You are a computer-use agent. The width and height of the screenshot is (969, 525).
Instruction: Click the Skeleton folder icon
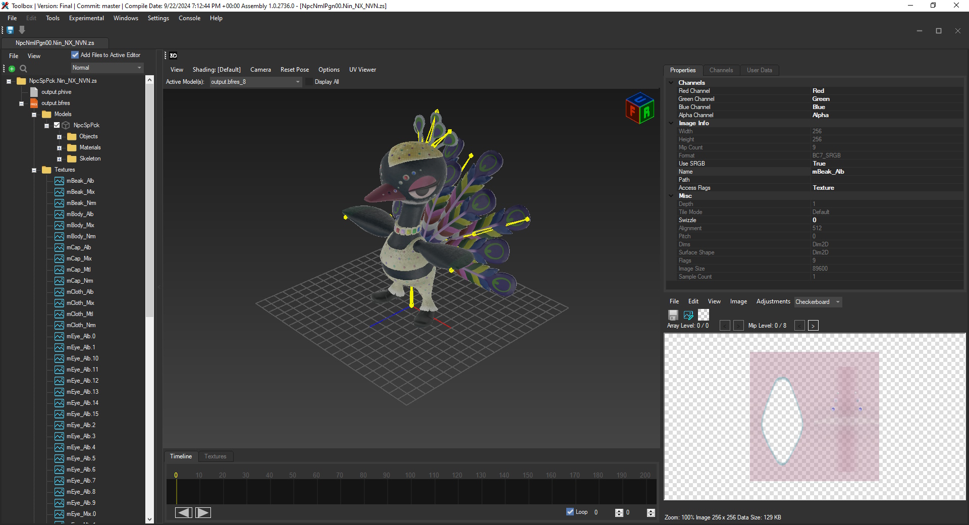(72, 159)
